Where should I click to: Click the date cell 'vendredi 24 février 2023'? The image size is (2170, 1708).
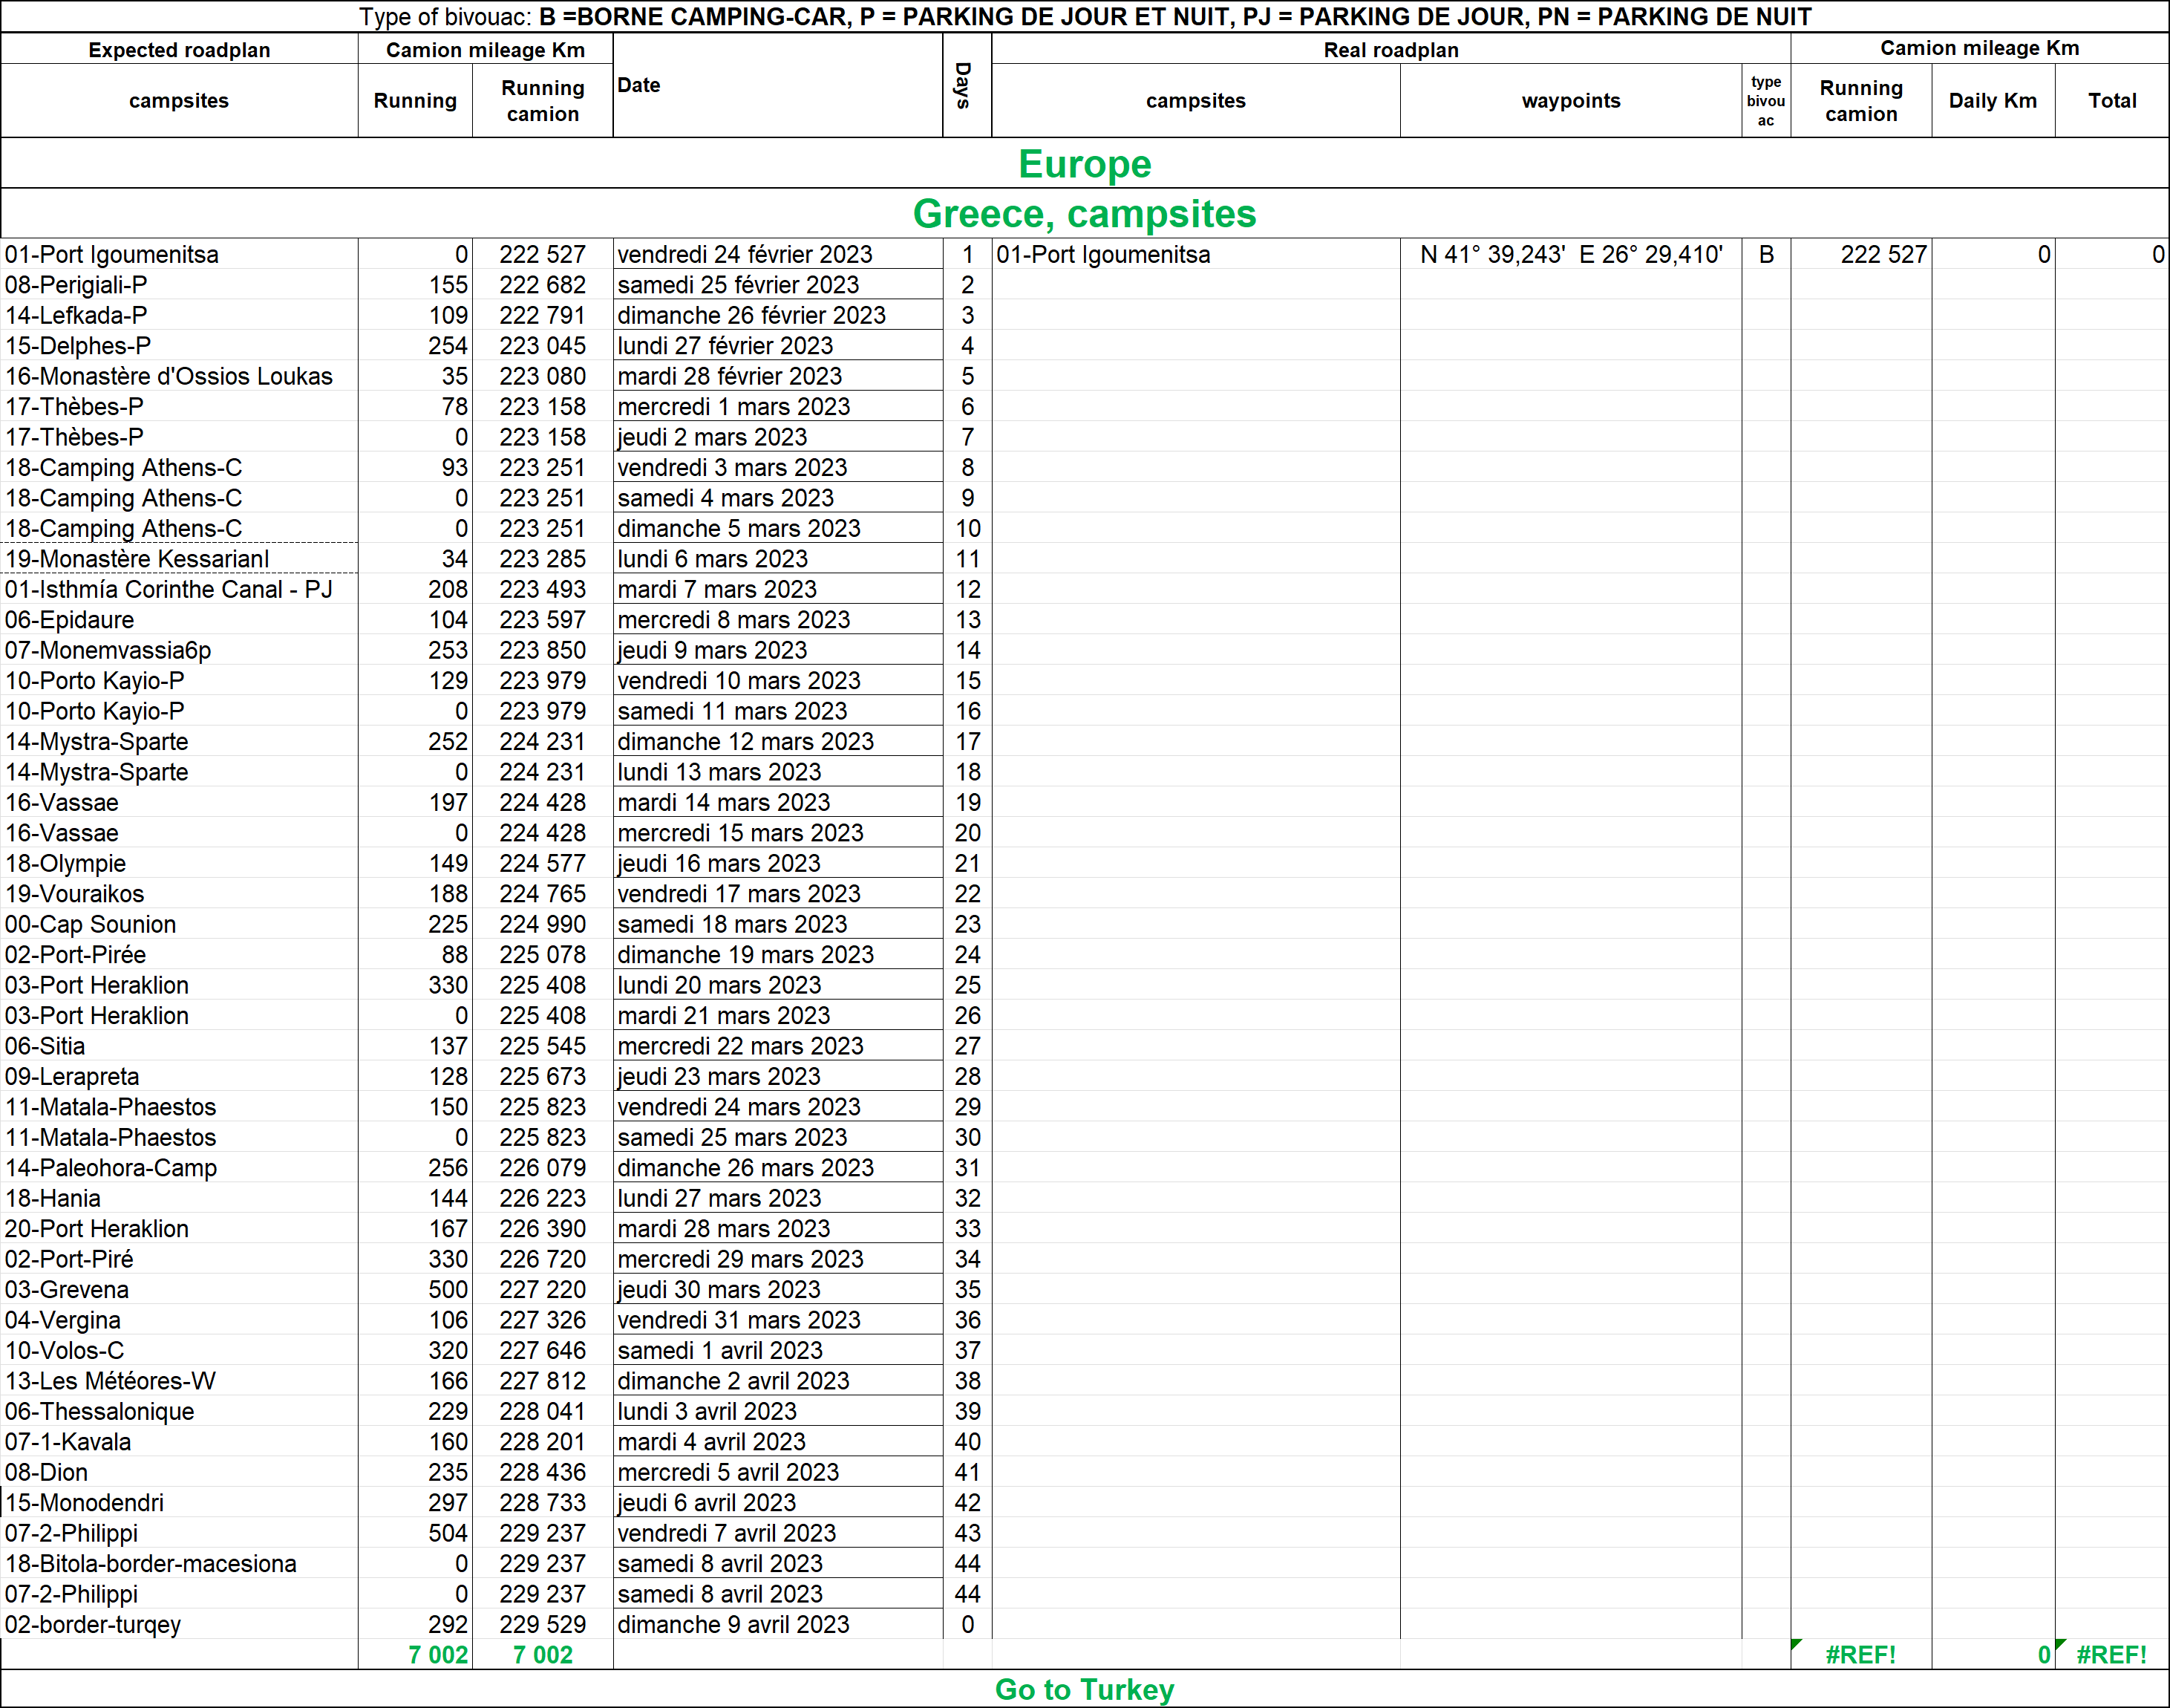pyautogui.click(x=745, y=255)
